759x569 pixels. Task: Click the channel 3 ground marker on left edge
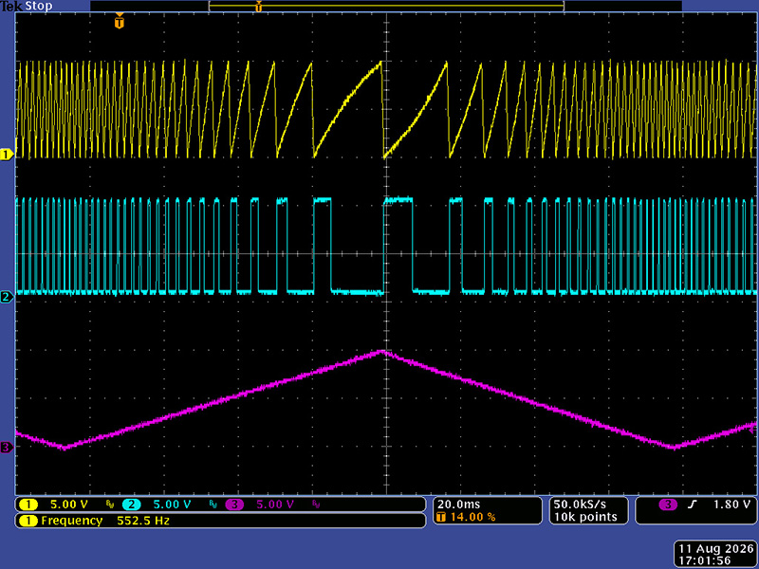(7, 448)
